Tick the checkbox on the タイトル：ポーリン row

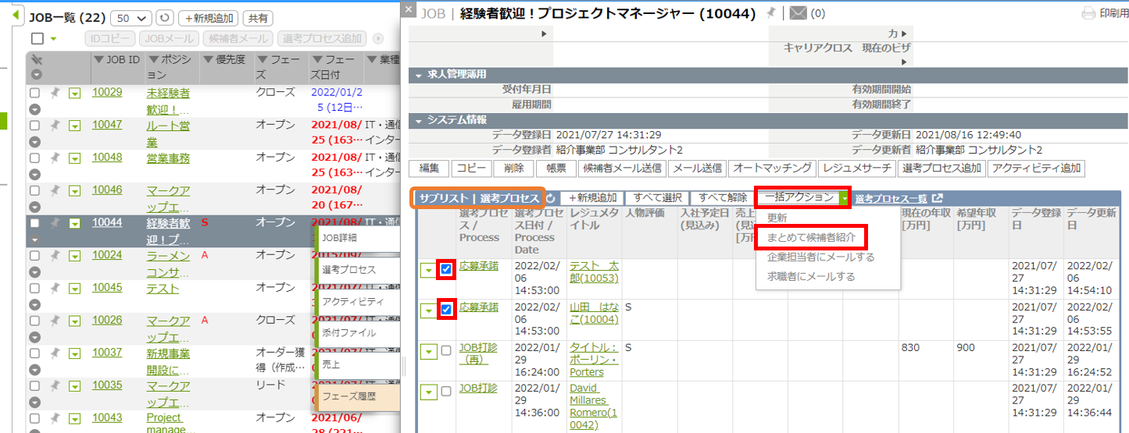point(446,351)
